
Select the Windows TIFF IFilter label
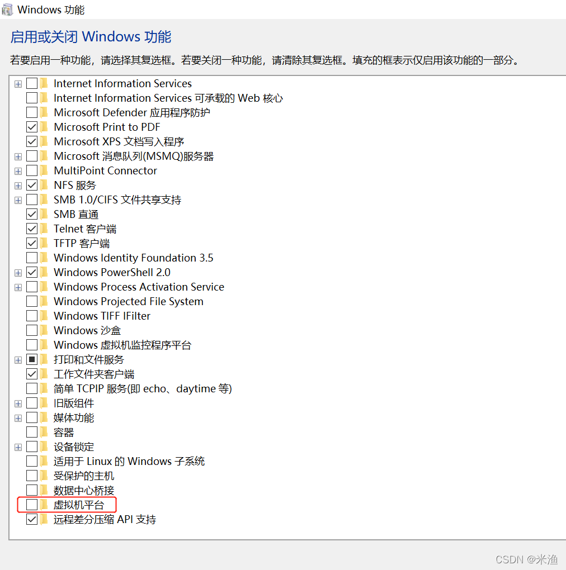coord(102,316)
